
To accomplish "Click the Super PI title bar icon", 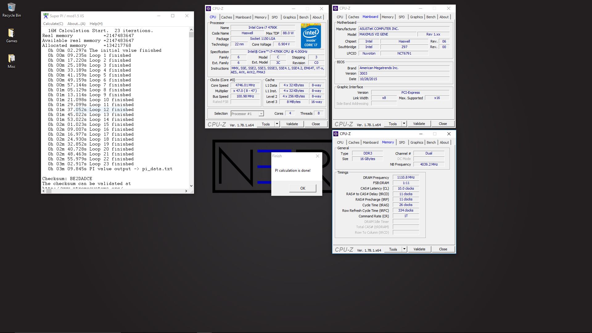I will (x=46, y=16).
